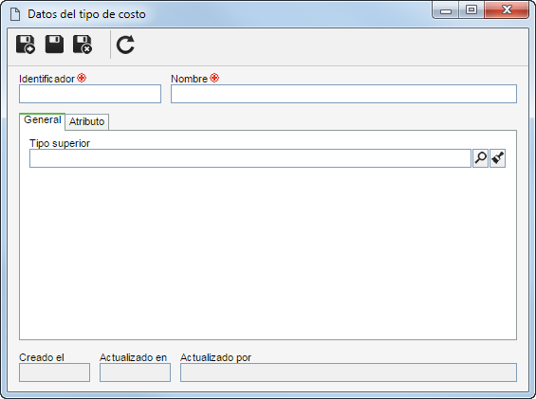The height and width of the screenshot is (399, 536).
Task: Click the Creado el field
Action: [54, 372]
